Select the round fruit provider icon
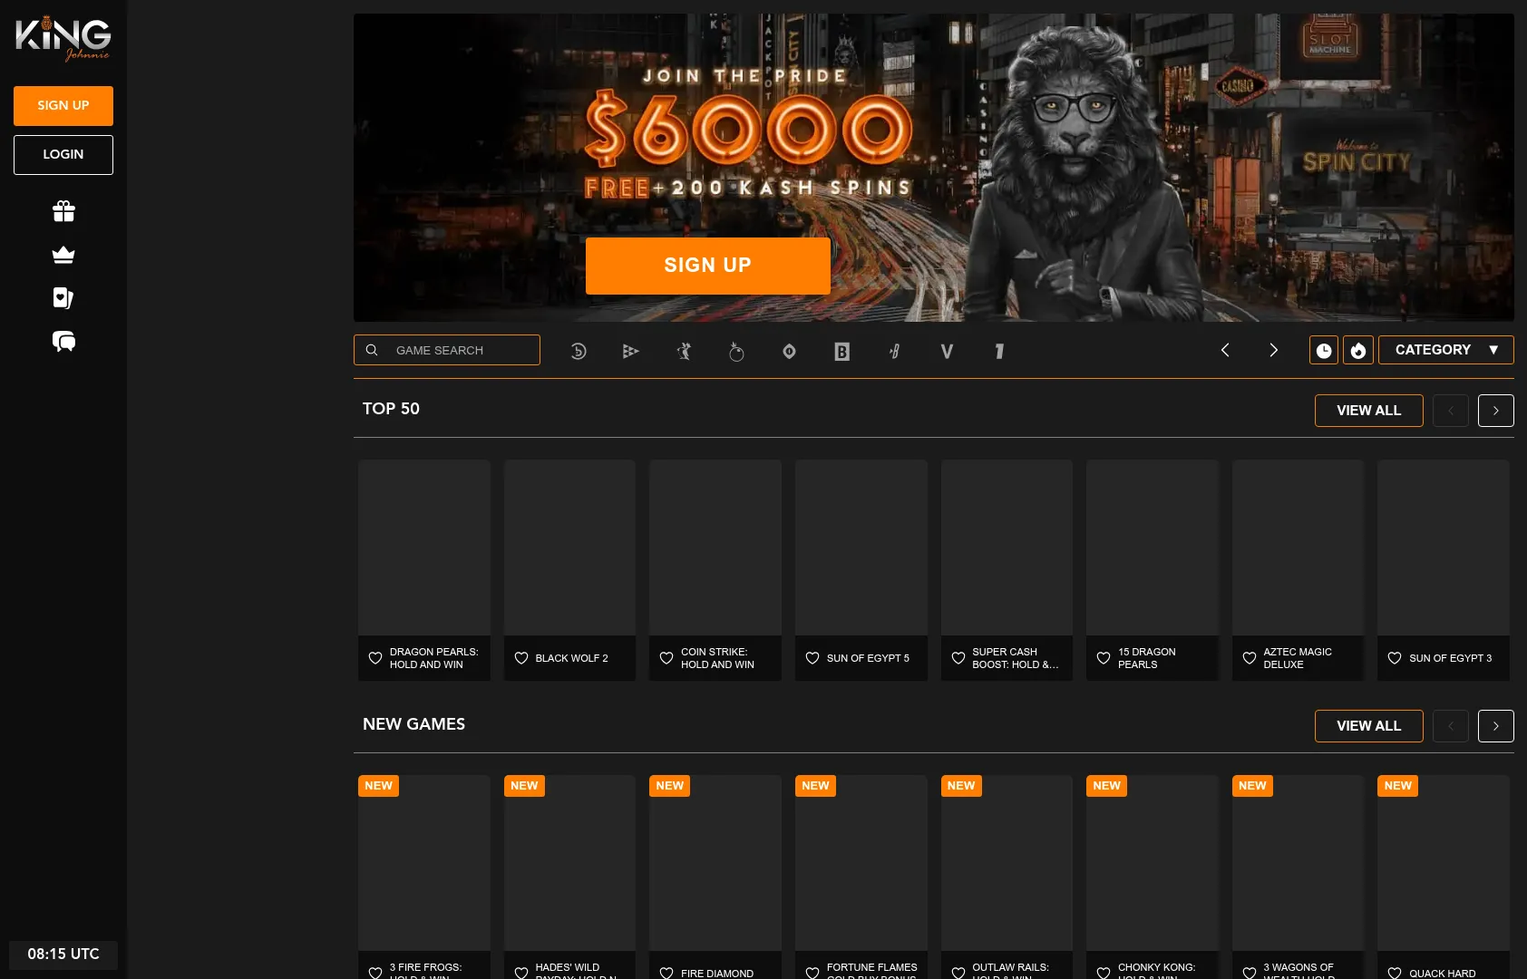1527x979 pixels. pos(736,351)
